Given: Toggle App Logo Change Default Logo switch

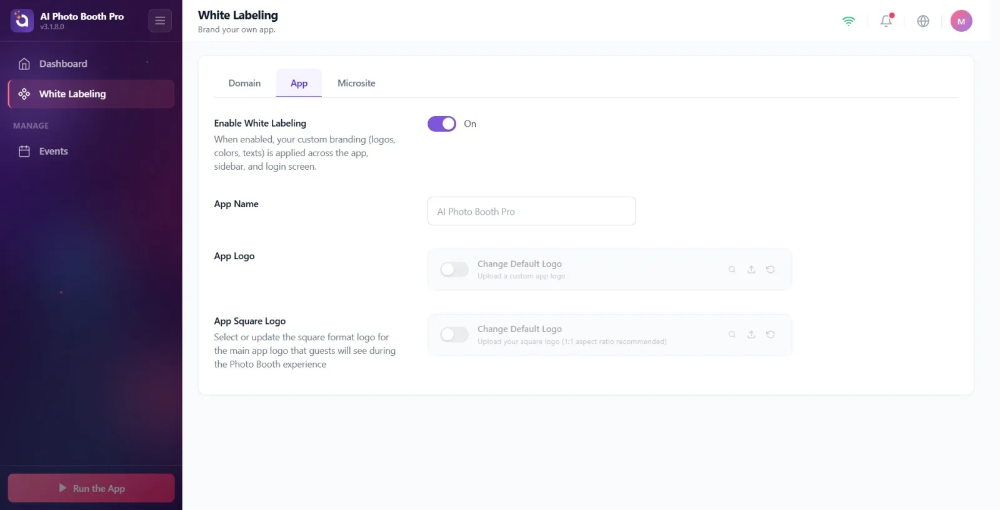Looking at the screenshot, I should 454,270.
